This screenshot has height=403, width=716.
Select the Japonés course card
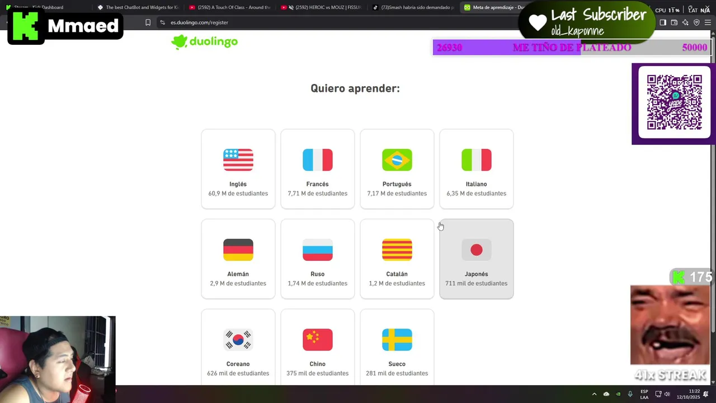coord(477,259)
